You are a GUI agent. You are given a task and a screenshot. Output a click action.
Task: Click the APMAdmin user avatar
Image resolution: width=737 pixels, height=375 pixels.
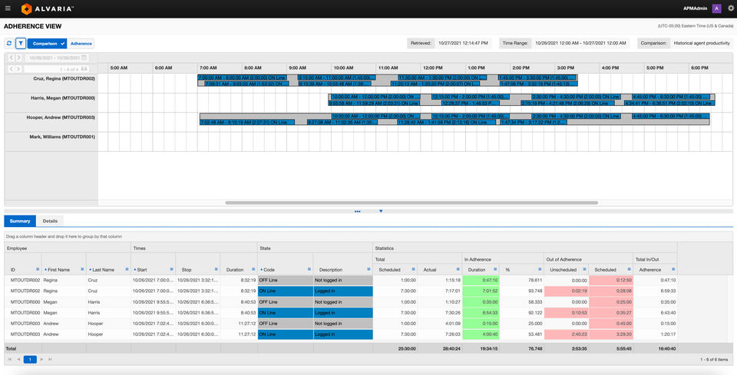pos(717,8)
